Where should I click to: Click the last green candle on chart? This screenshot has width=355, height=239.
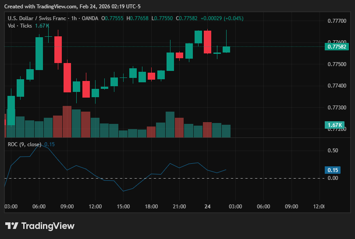click(x=226, y=49)
